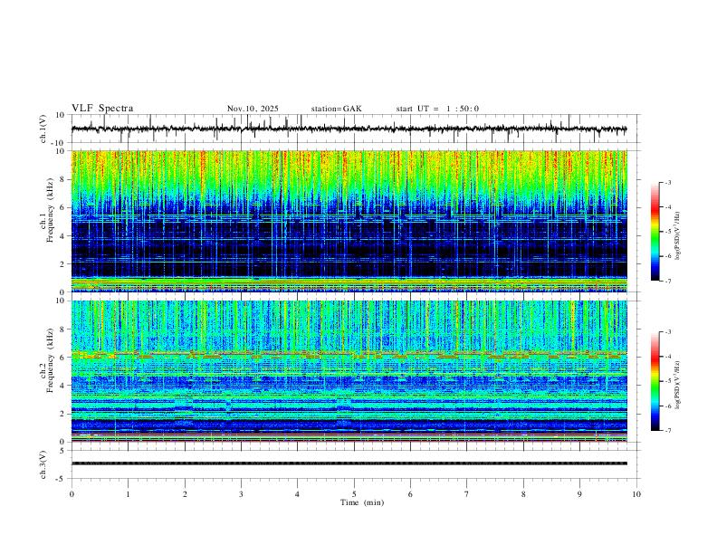Image resolution: width=717 pixels, height=554 pixels.
Task: Click time axis tick label "4"
Action: point(297,494)
